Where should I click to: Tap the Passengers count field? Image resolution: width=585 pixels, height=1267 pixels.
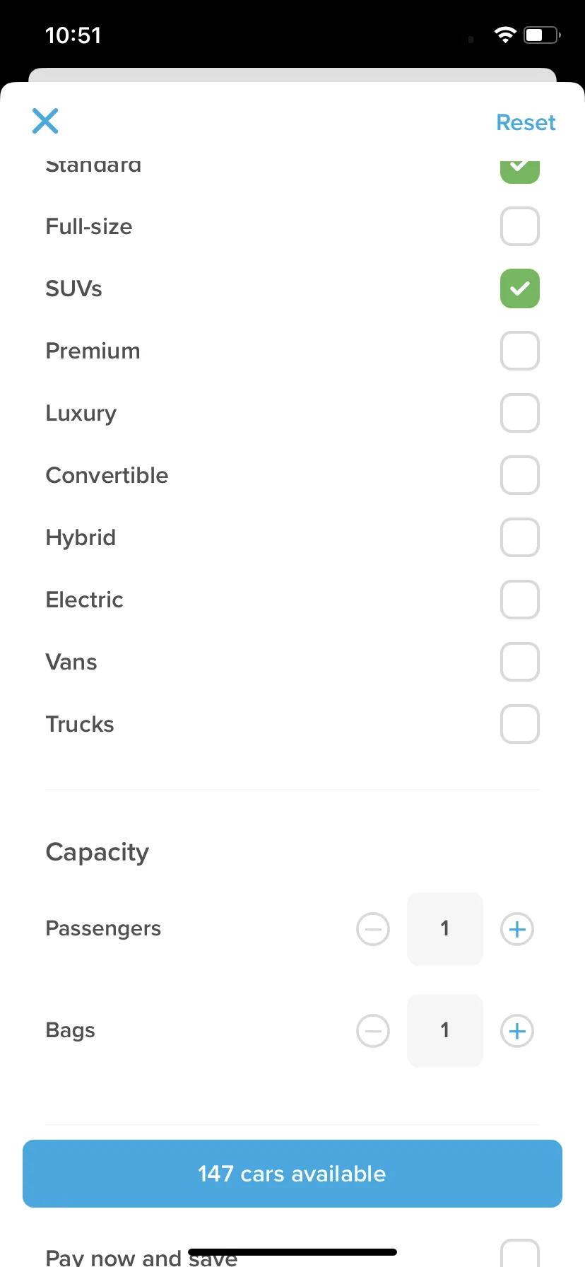pyautogui.click(x=445, y=929)
